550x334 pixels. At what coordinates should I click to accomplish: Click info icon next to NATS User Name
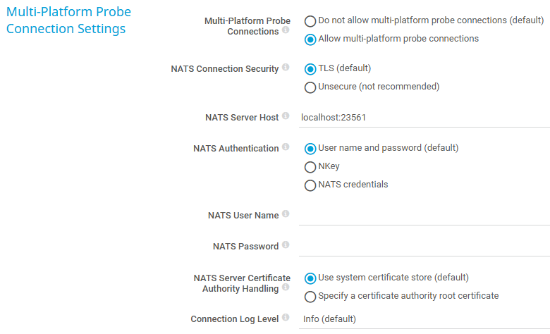pos(286,214)
